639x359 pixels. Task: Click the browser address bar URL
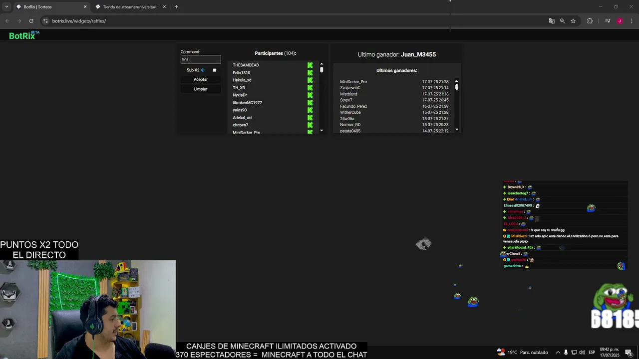[79, 21]
